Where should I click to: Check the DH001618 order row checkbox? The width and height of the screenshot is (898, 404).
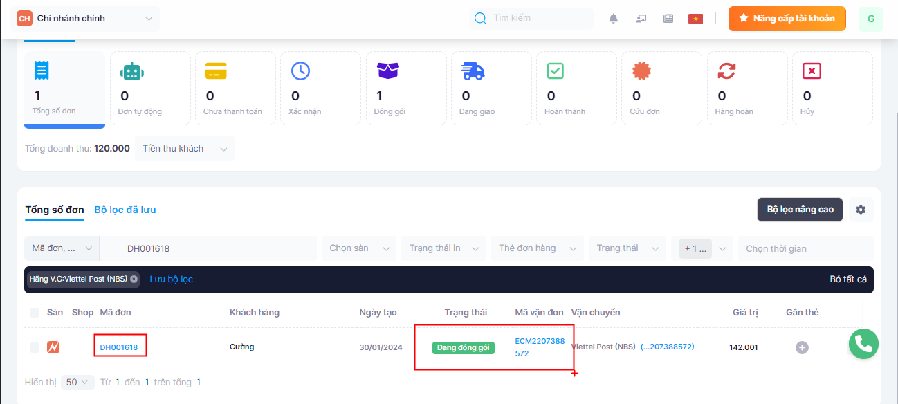pyautogui.click(x=35, y=347)
